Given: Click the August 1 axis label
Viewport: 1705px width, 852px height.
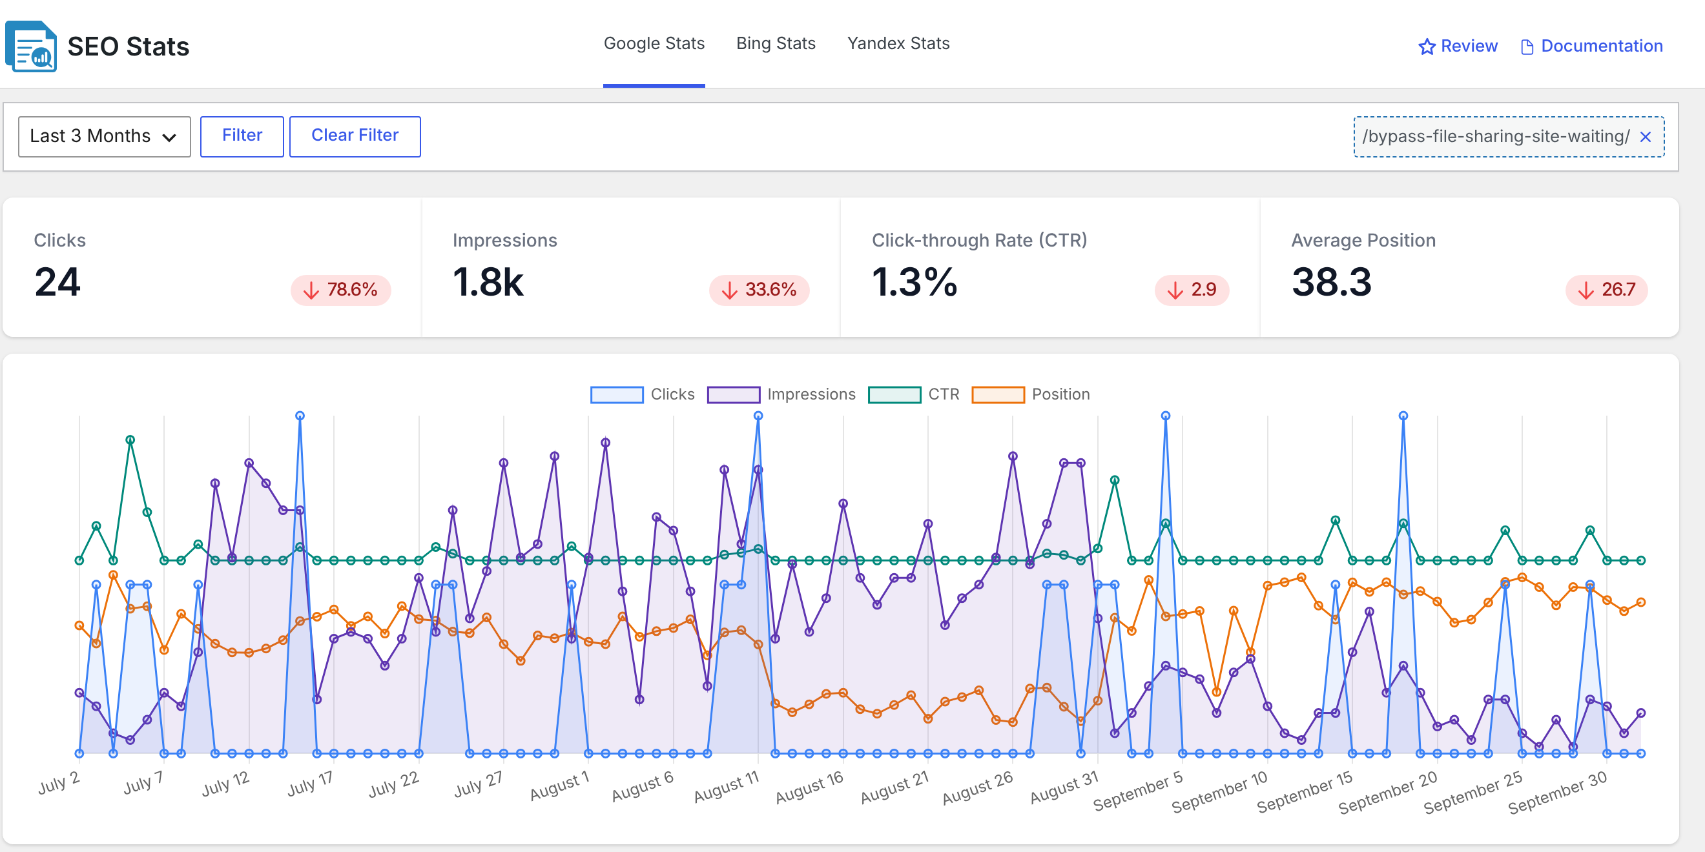Looking at the screenshot, I should coord(559,785).
